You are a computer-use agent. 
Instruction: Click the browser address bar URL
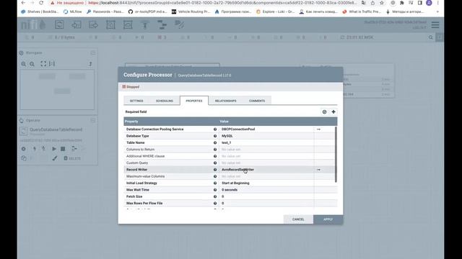222,3
